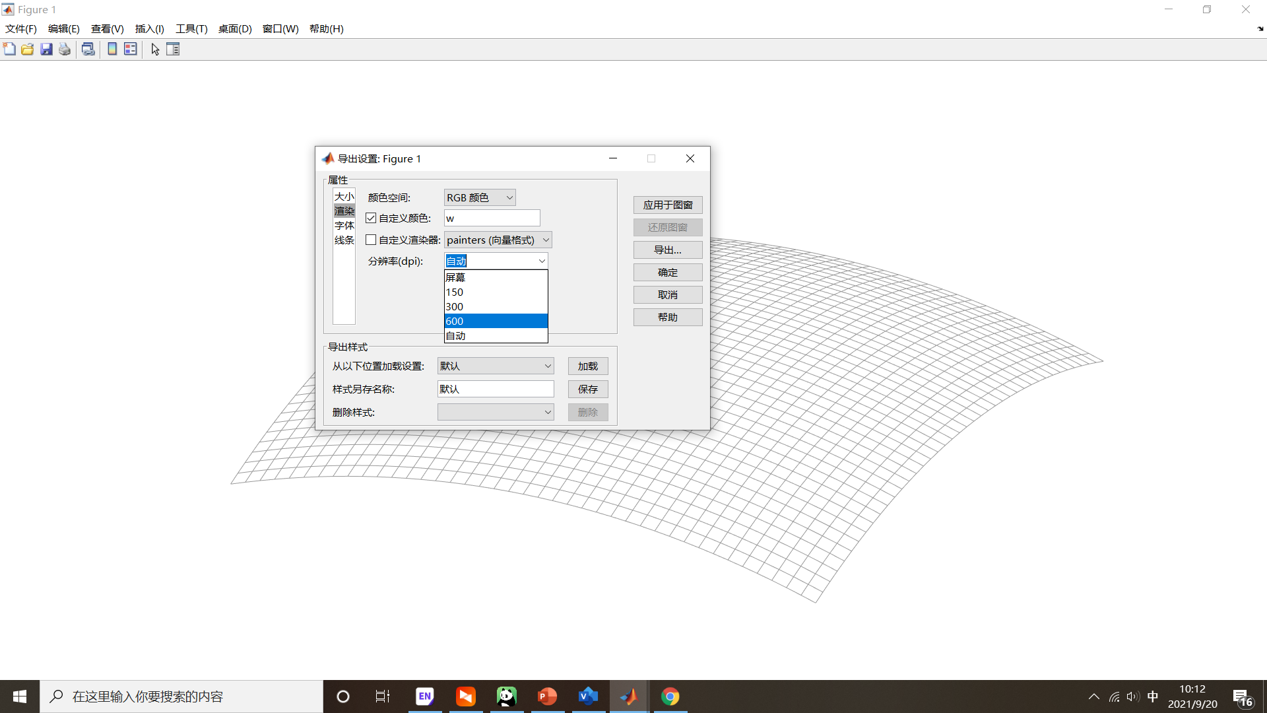Open the 插入(I) menu
1267x713 pixels.
click(x=149, y=28)
